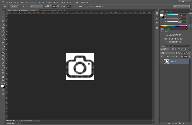
Task: Open the Mini Bridge panel
Action: [11, 123]
